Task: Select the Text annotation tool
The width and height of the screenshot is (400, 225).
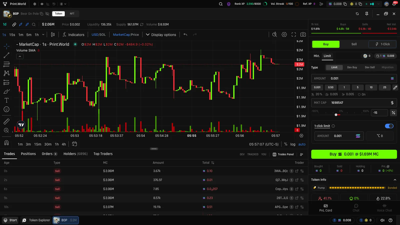Action: click(x=6, y=100)
